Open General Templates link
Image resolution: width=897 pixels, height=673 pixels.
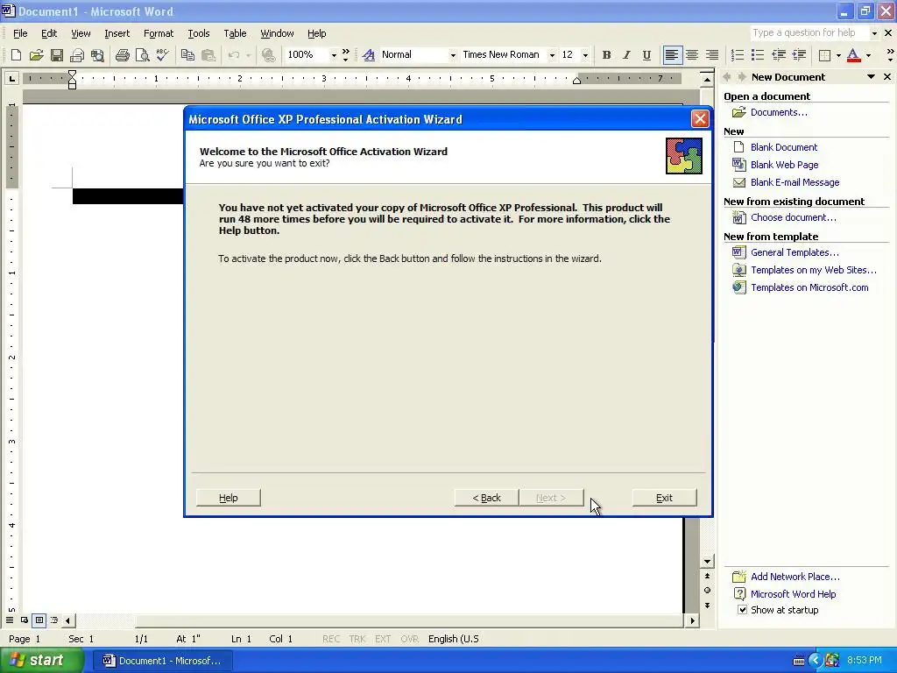(795, 252)
